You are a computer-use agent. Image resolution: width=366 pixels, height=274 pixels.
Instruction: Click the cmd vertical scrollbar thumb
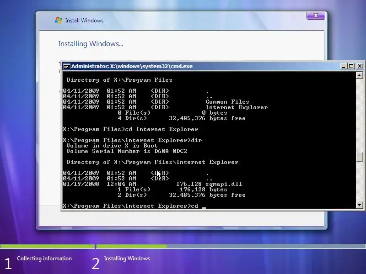pos(360,157)
